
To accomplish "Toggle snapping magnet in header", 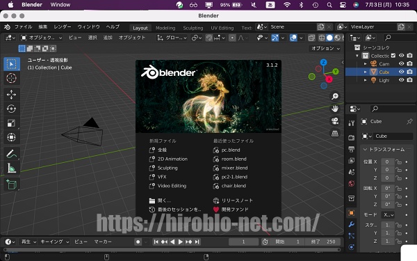I will 209,38.
